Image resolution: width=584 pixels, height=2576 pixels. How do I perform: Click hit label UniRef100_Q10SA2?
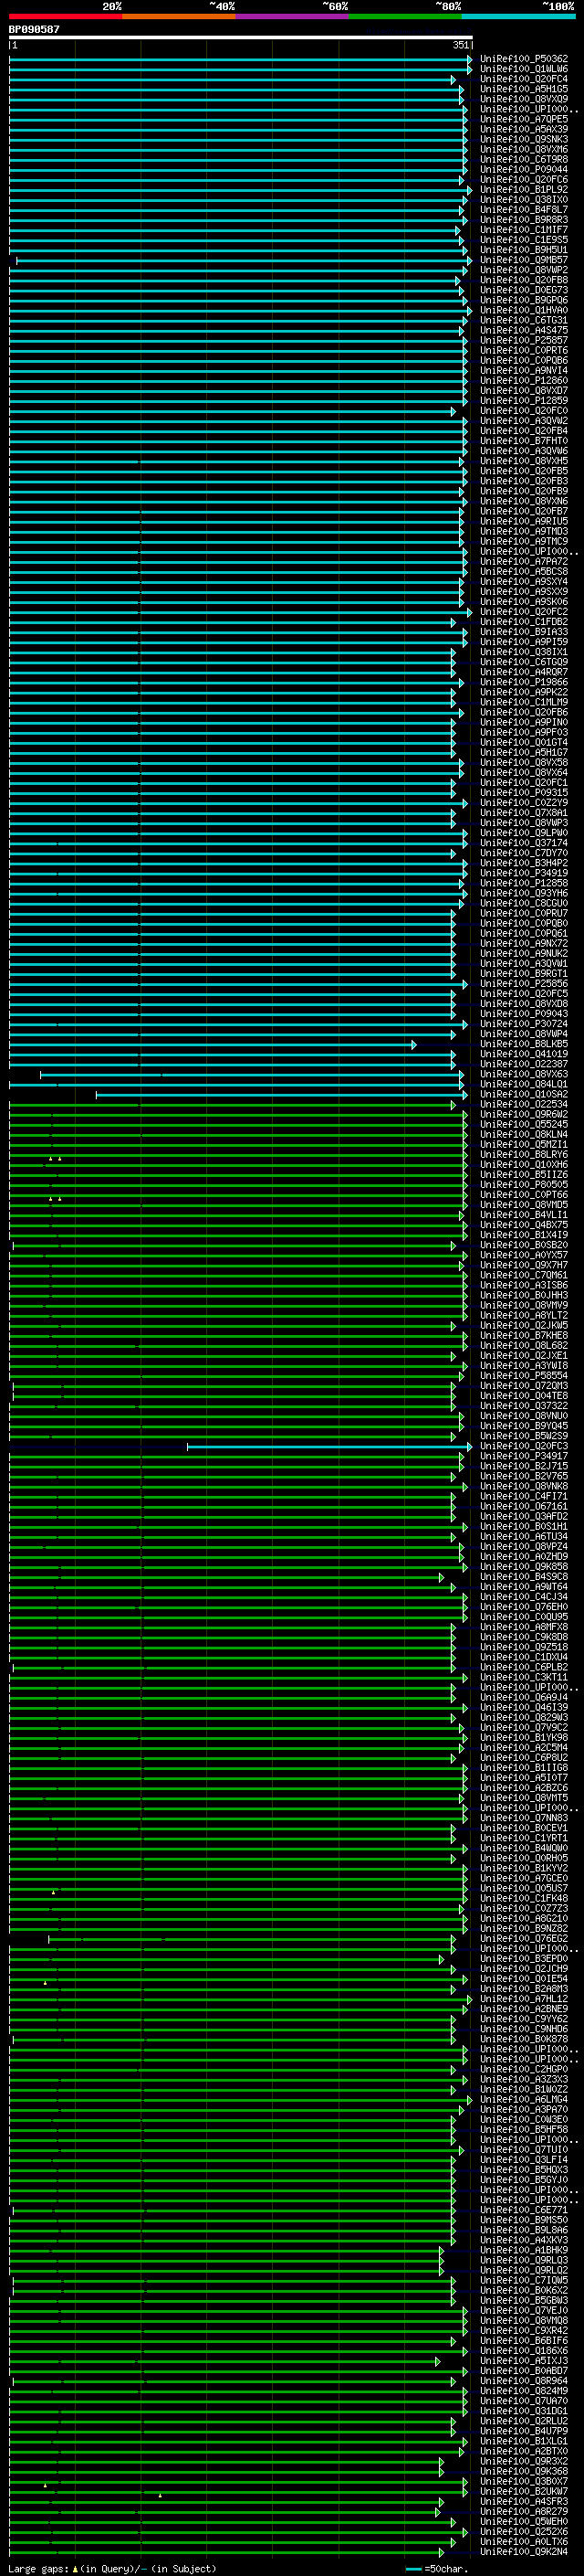click(x=524, y=1095)
